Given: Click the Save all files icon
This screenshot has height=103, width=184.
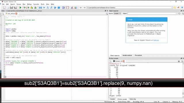Looking at the screenshot, I should tap(15, 8).
